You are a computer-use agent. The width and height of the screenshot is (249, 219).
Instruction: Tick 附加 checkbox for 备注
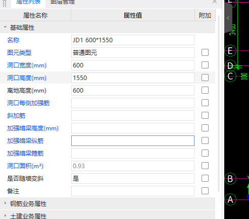205,191
